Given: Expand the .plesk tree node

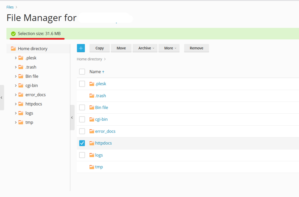Looking at the screenshot, I should coord(16,58).
